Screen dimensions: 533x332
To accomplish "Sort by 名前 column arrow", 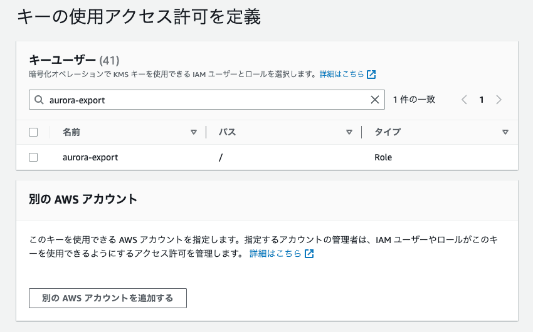I will (x=194, y=132).
